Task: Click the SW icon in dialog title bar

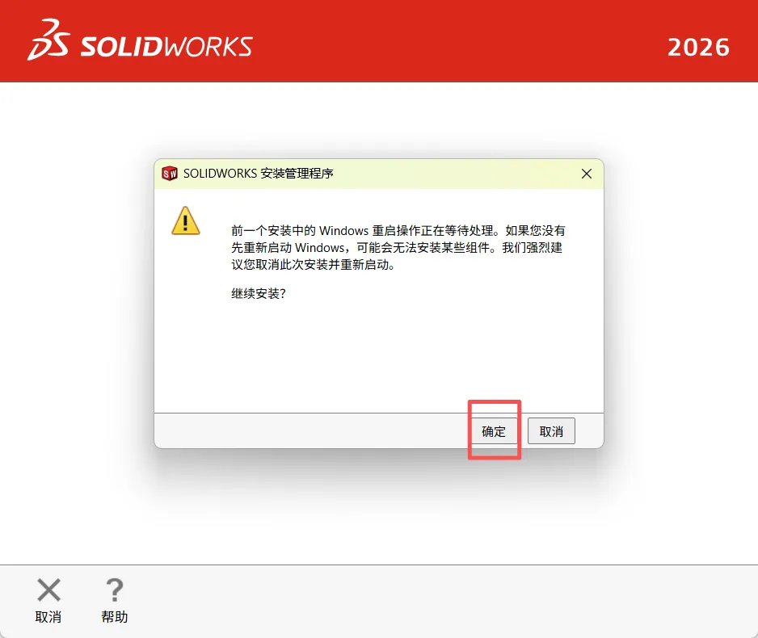Action: click(170, 174)
